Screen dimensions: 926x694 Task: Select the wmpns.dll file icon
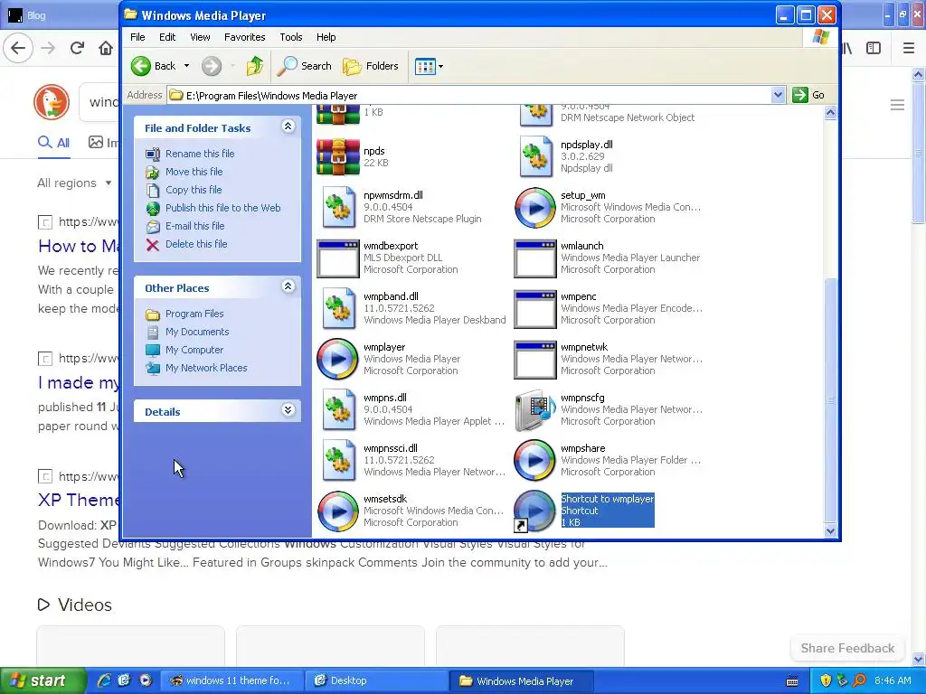(338, 409)
